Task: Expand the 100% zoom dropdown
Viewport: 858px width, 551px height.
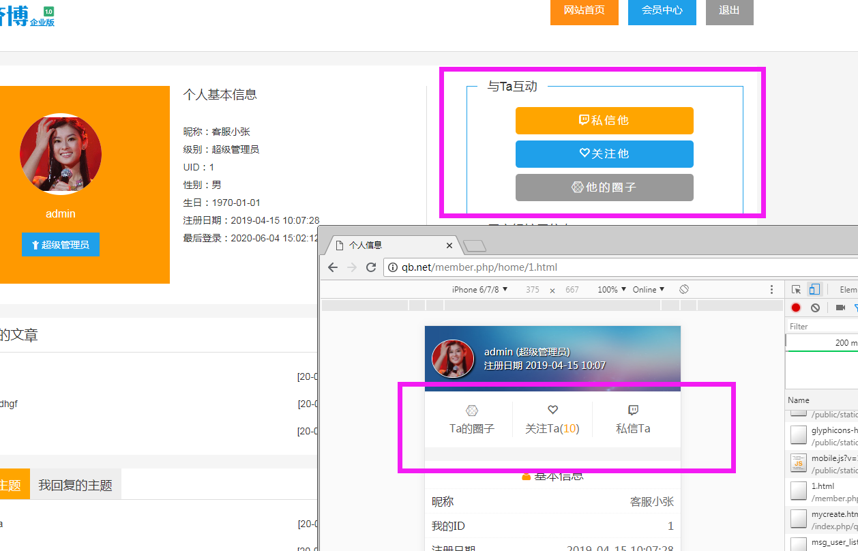Action: pos(611,290)
